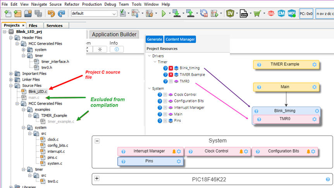Select timer_interface.h in tree
This screenshot has width=334, height=188.
tap(55, 62)
